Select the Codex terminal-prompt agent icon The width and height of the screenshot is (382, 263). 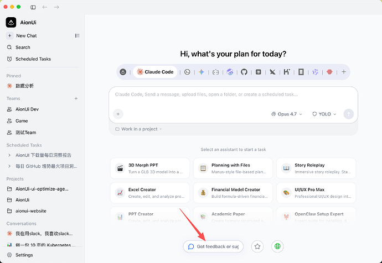(x=187, y=72)
